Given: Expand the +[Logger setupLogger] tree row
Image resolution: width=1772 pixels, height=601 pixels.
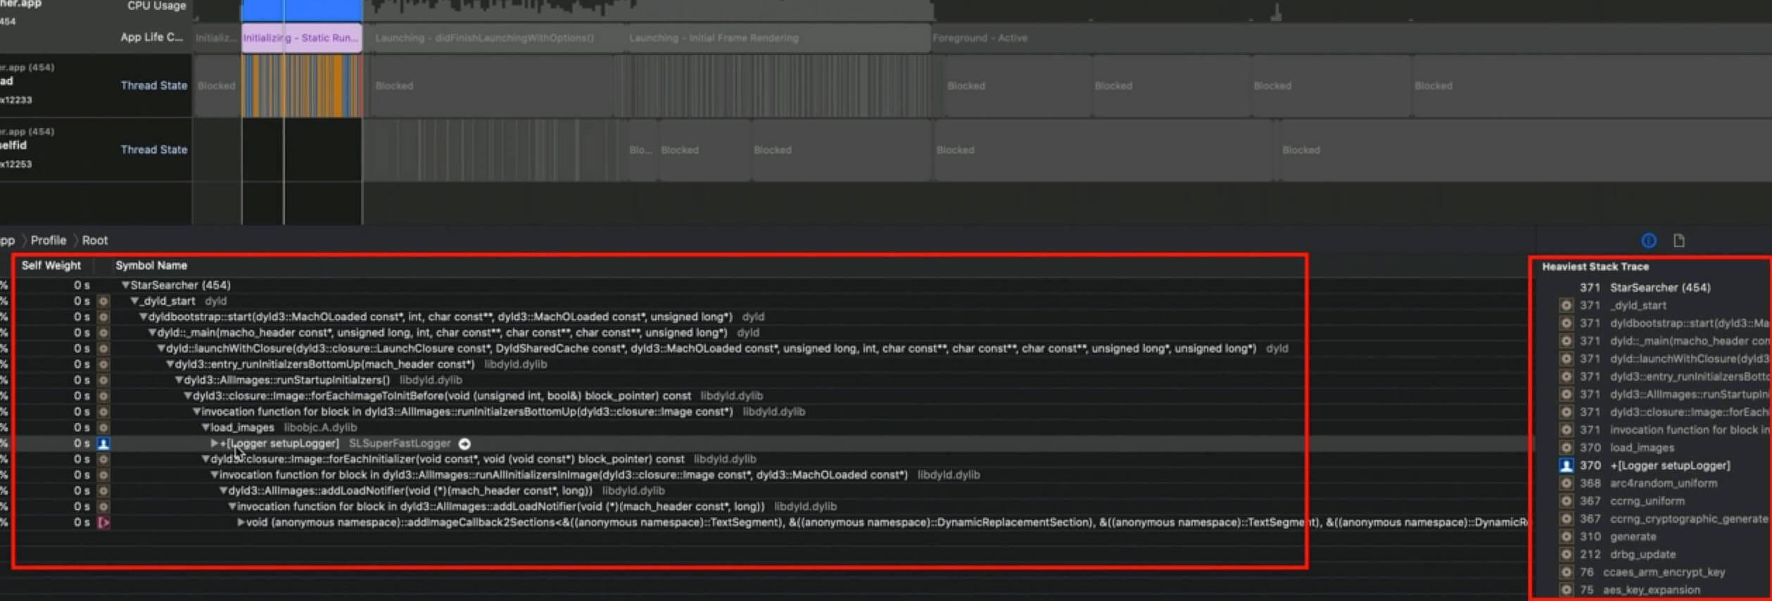Looking at the screenshot, I should pyautogui.click(x=214, y=443).
